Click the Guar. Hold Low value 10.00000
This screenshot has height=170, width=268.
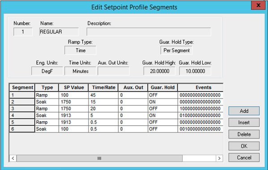click(x=195, y=71)
